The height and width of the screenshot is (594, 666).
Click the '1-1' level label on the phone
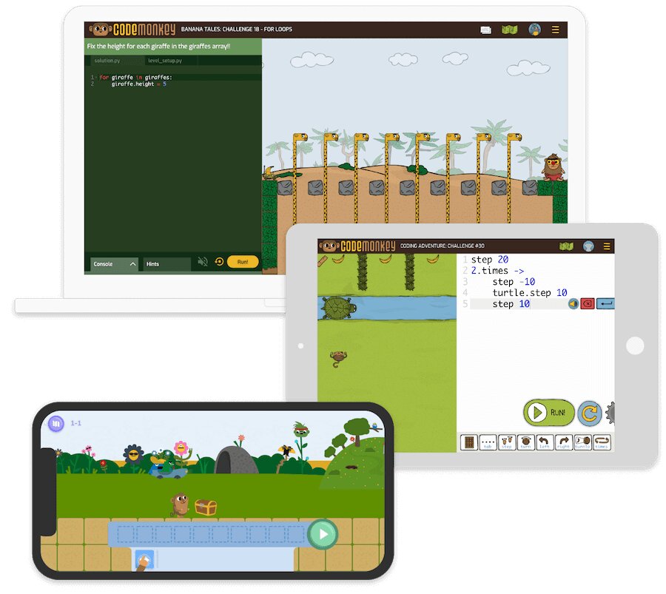coord(75,423)
